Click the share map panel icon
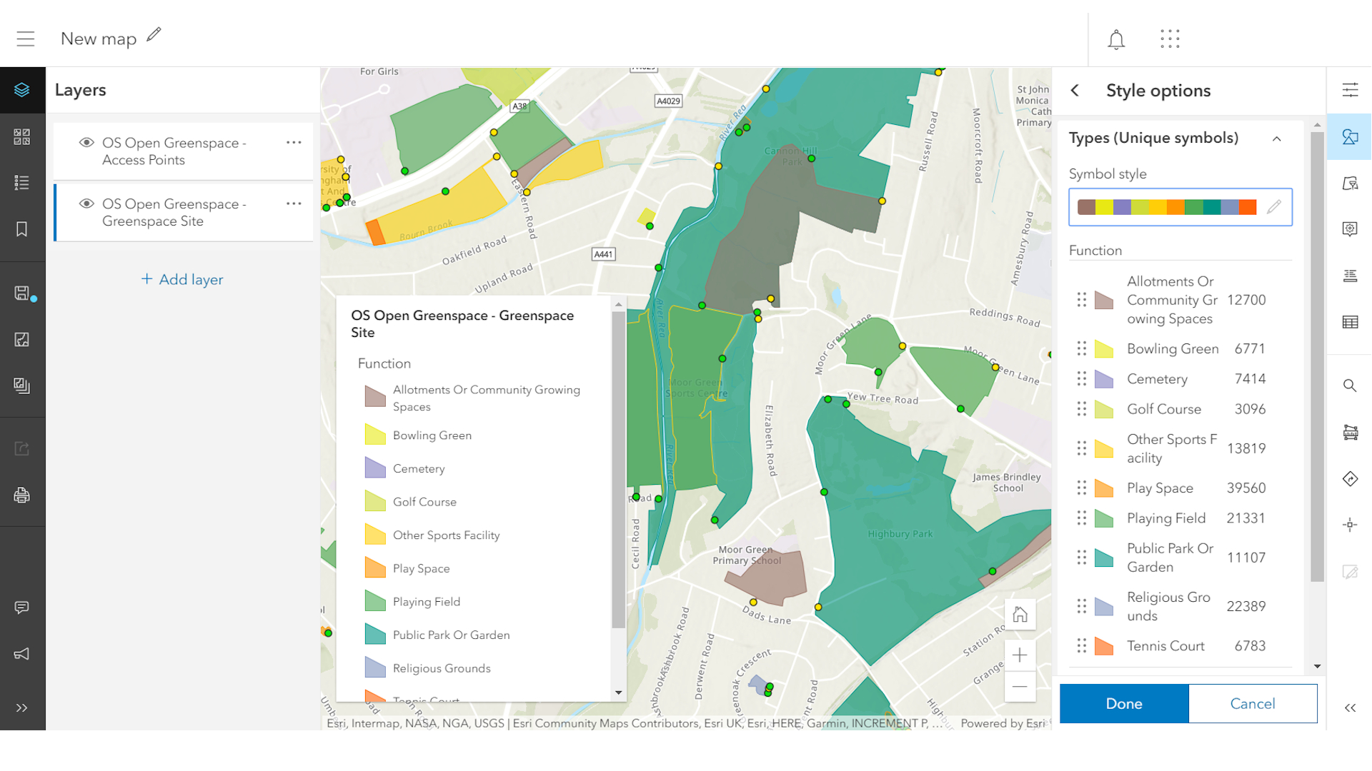 point(23,449)
